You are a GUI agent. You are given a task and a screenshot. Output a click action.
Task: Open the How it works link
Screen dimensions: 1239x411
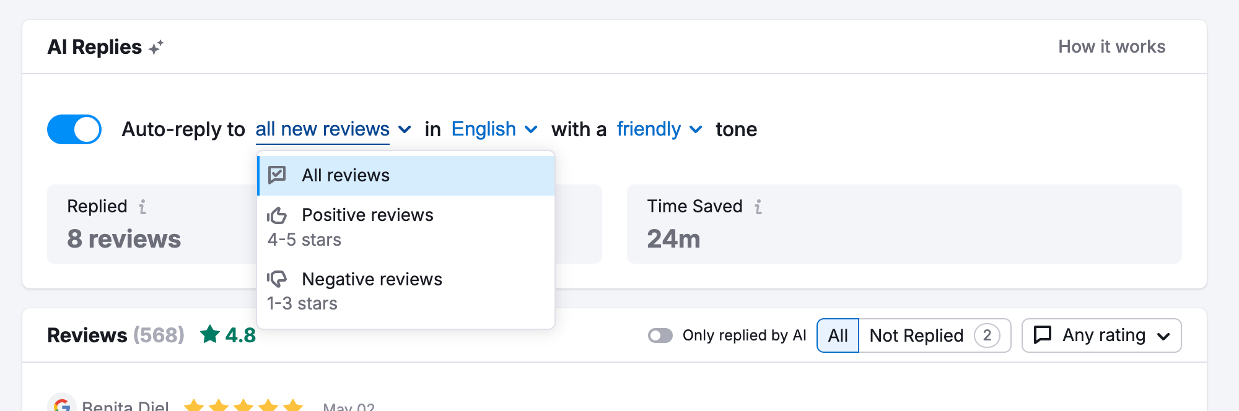coord(1111,47)
